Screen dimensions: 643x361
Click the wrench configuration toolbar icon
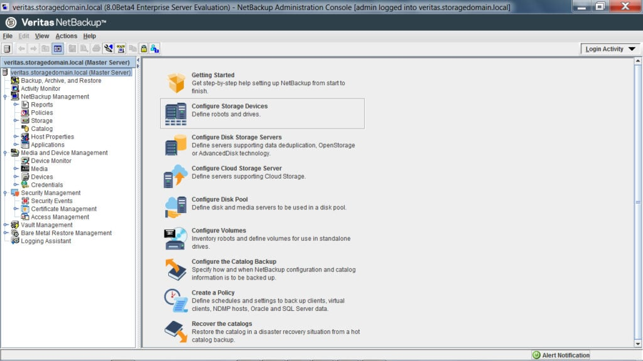pos(108,48)
